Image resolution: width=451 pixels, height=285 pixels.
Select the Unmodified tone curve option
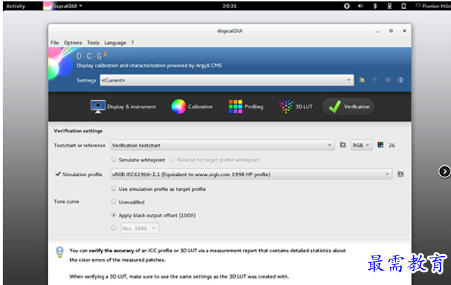(x=114, y=202)
